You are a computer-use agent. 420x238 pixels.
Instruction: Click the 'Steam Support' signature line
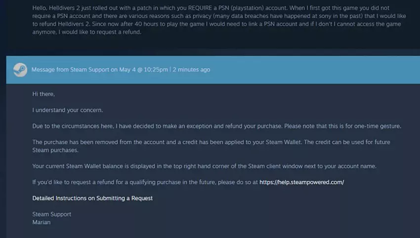[x=51, y=214]
